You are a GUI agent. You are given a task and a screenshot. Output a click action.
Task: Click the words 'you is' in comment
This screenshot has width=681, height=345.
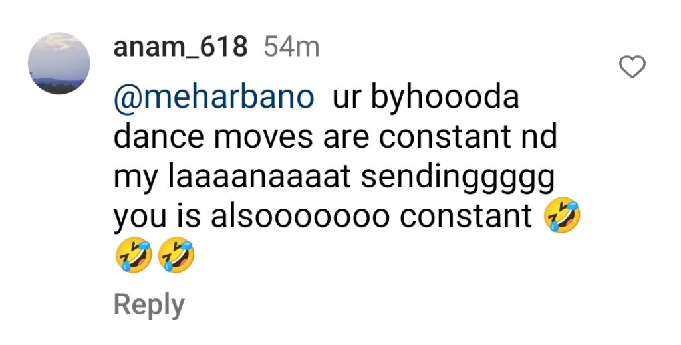click(157, 217)
